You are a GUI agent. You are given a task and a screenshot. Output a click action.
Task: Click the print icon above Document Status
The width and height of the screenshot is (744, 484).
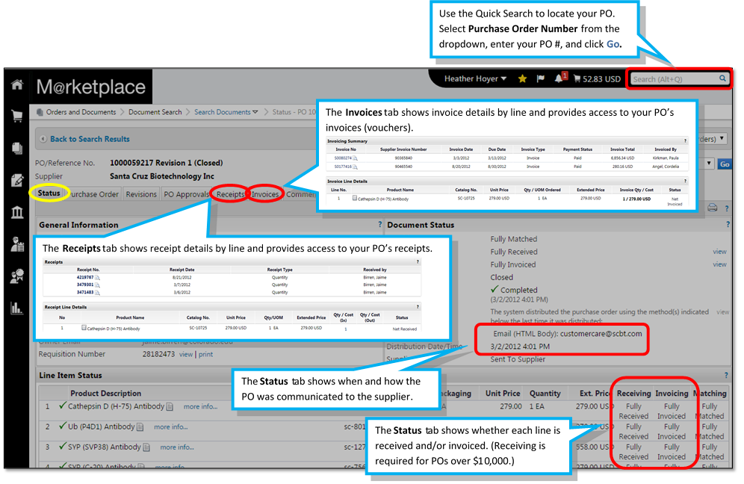[712, 208]
